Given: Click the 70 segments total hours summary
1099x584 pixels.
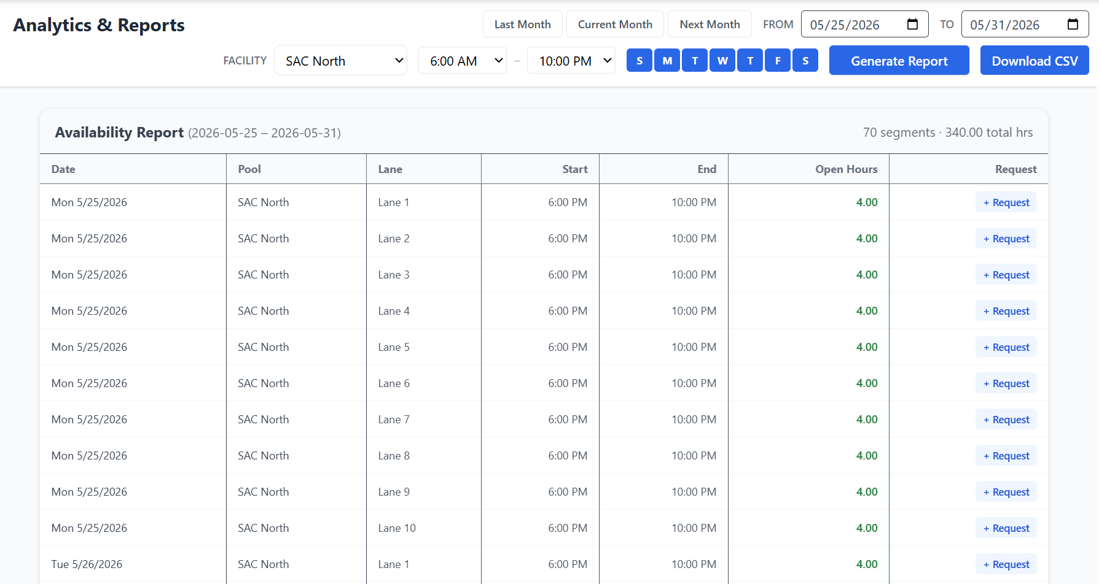Looking at the screenshot, I should (x=947, y=133).
